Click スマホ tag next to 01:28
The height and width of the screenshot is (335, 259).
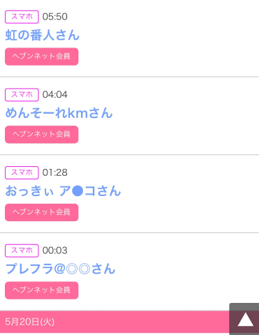[x=22, y=172]
